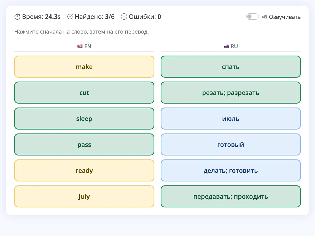Select translation 'делать; готовить'
This screenshot has height=236, width=315.
click(x=231, y=170)
